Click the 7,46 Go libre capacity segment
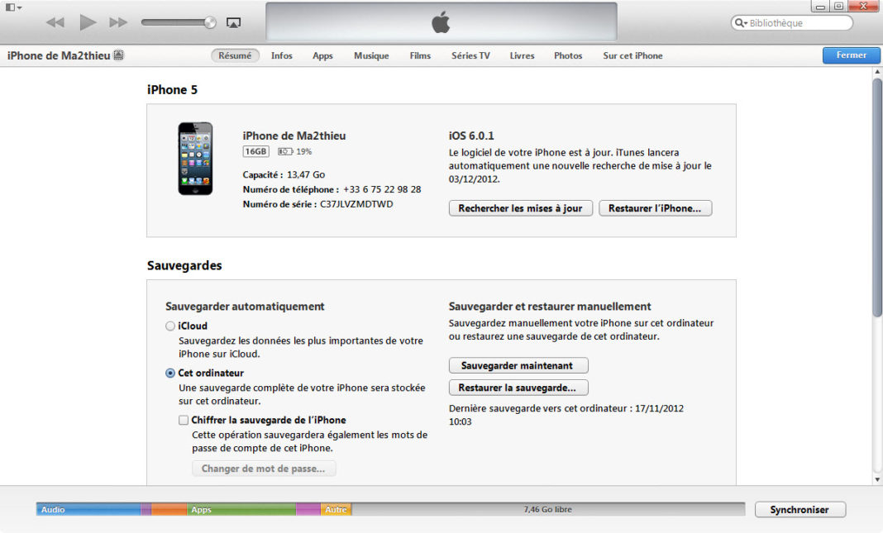The image size is (883, 533). (x=548, y=509)
